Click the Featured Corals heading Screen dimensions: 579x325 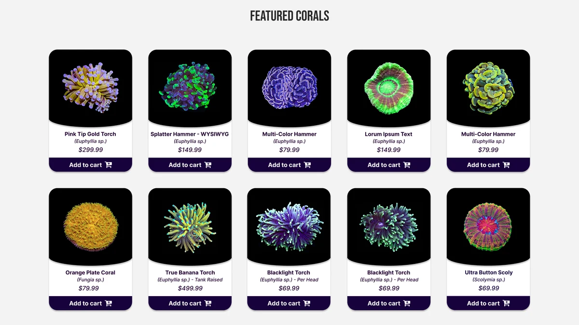[289, 16]
